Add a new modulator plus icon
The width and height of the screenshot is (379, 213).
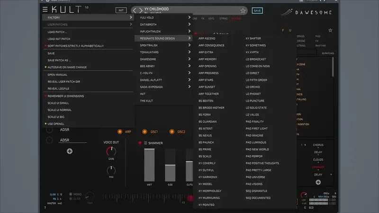70,151
